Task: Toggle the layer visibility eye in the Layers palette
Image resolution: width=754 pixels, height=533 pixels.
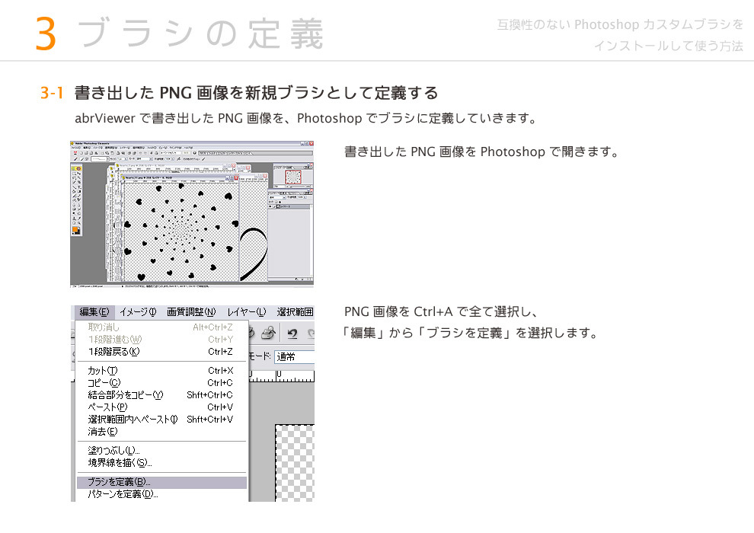Action: click(271, 205)
